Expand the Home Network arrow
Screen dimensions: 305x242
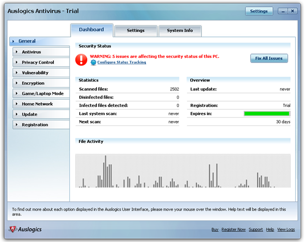[x=17, y=104]
